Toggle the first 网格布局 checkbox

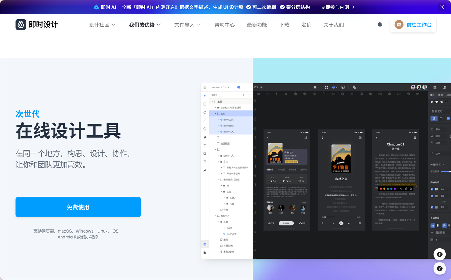click(x=432, y=189)
